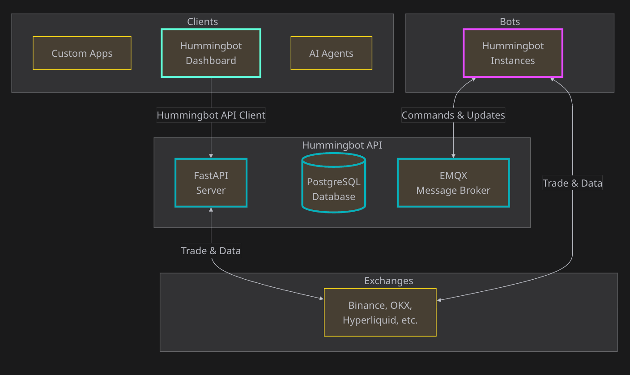Click arrowhead pointing into EMQX Message Broker
This screenshot has width=630, height=375.
453,156
